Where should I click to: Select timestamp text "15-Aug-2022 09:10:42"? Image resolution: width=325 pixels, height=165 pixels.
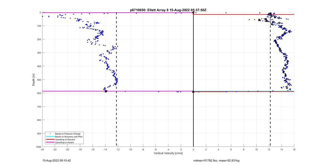pos(56,160)
